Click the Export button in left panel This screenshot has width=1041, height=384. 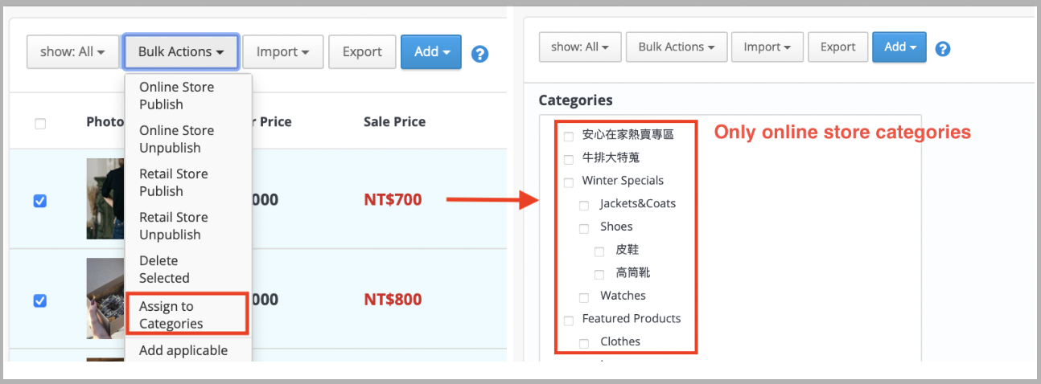(362, 51)
